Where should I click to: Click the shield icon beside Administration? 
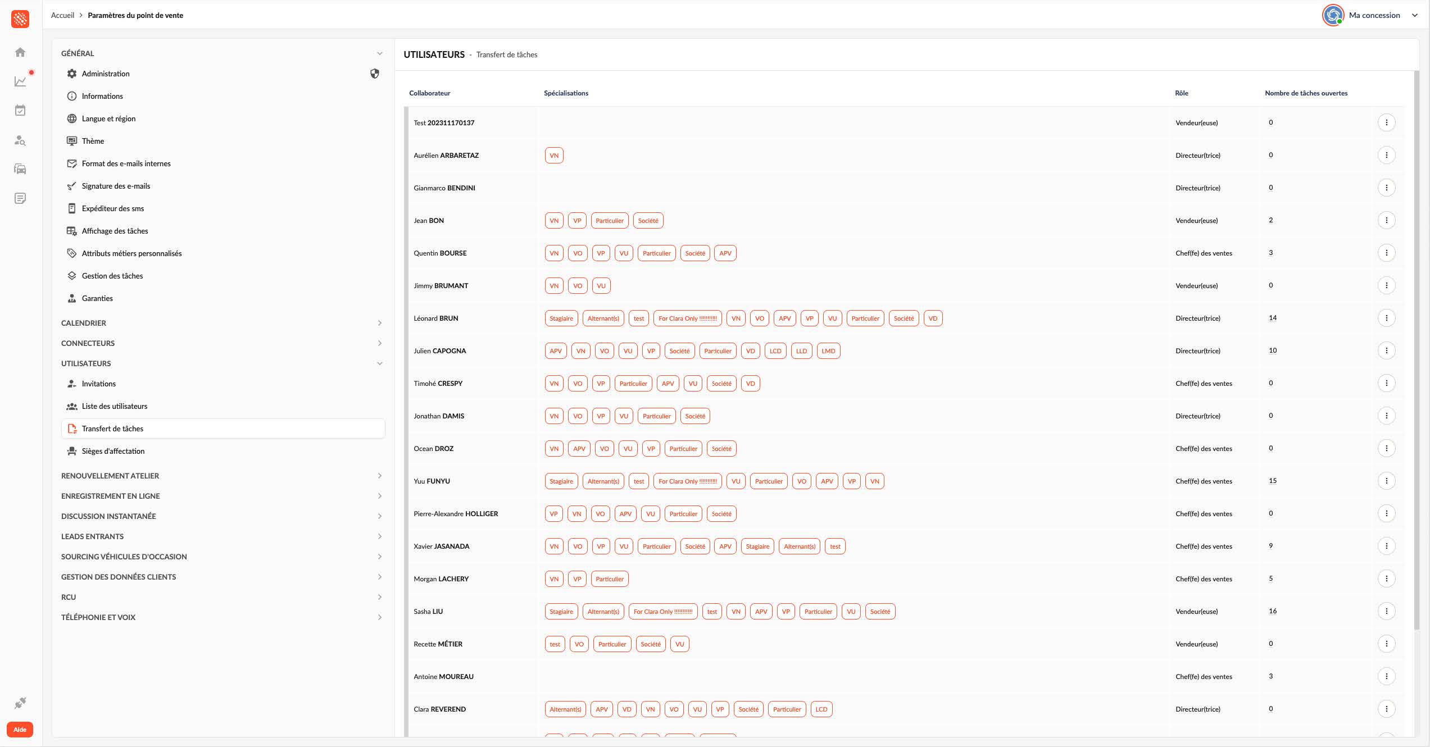(x=375, y=74)
